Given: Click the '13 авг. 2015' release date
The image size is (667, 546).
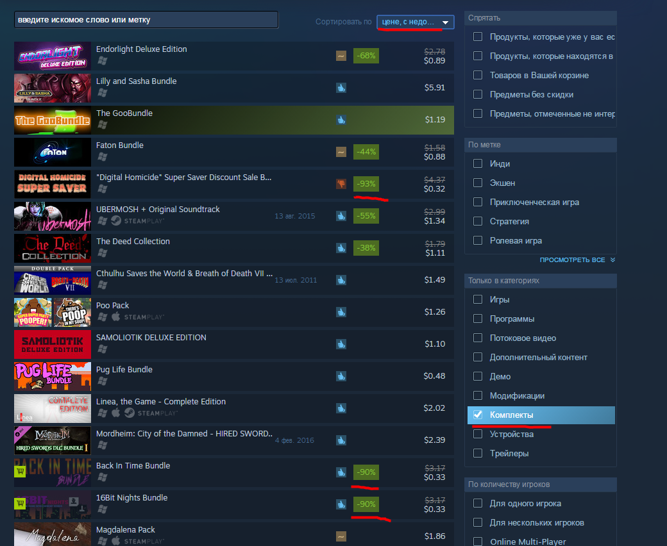Looking at the screenshot, I should [295, 216].
